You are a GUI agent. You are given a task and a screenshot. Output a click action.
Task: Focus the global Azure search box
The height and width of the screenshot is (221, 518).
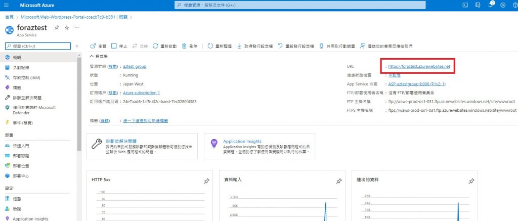click(x=300, y=5)
